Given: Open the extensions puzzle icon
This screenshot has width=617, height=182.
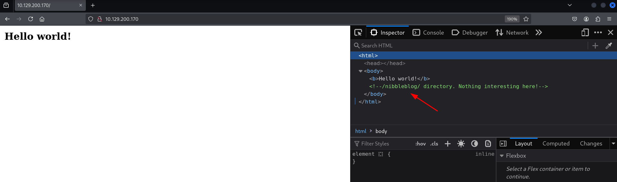Looking at the screenshot, I should point(598,19).
